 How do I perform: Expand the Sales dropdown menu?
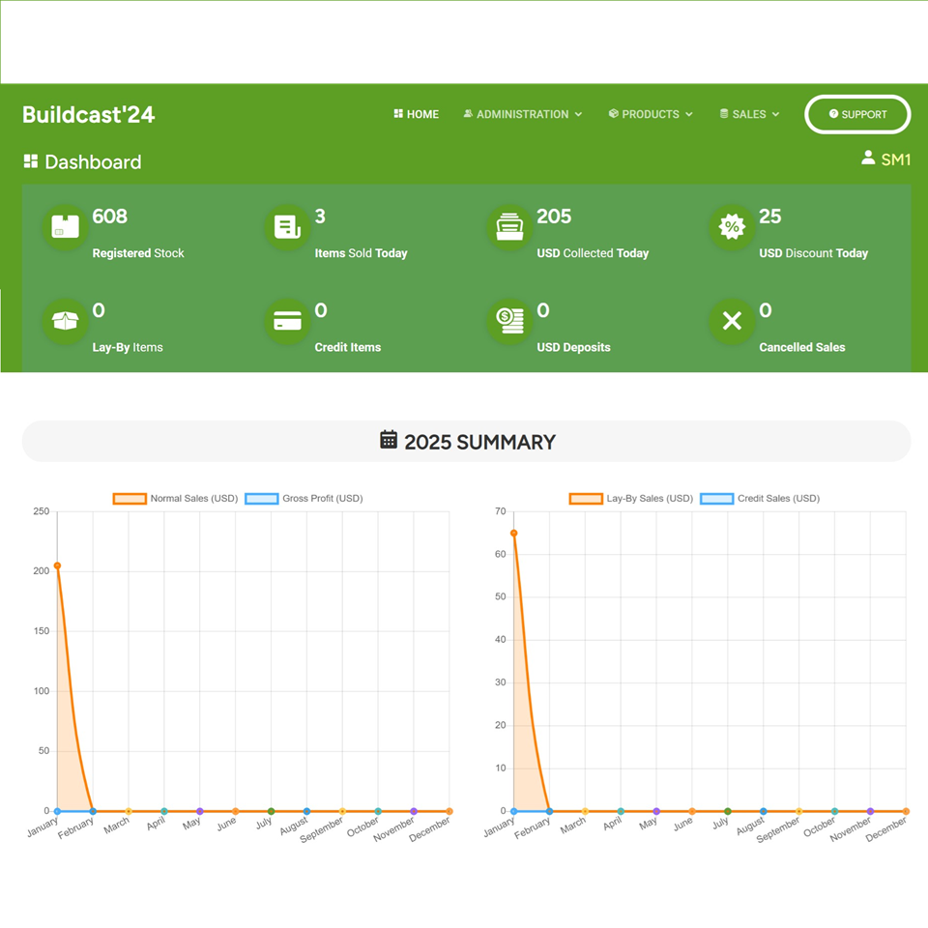pos(749,114)
